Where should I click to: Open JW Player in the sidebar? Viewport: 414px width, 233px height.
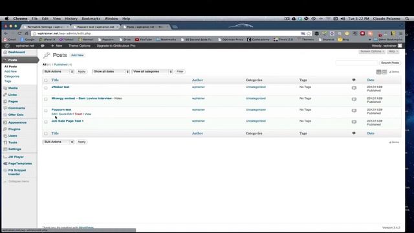16,157
